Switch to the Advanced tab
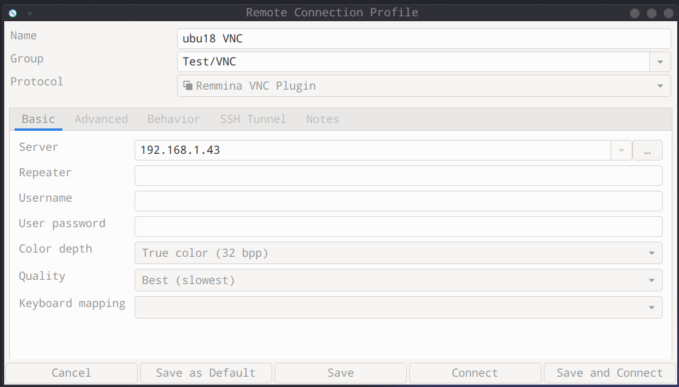 click(x=101, y=119)
